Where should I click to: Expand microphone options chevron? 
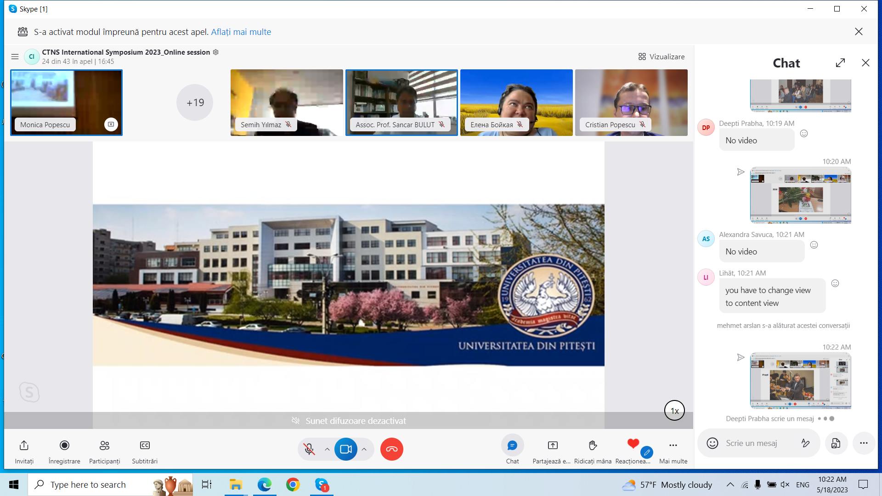coord(327,449)
